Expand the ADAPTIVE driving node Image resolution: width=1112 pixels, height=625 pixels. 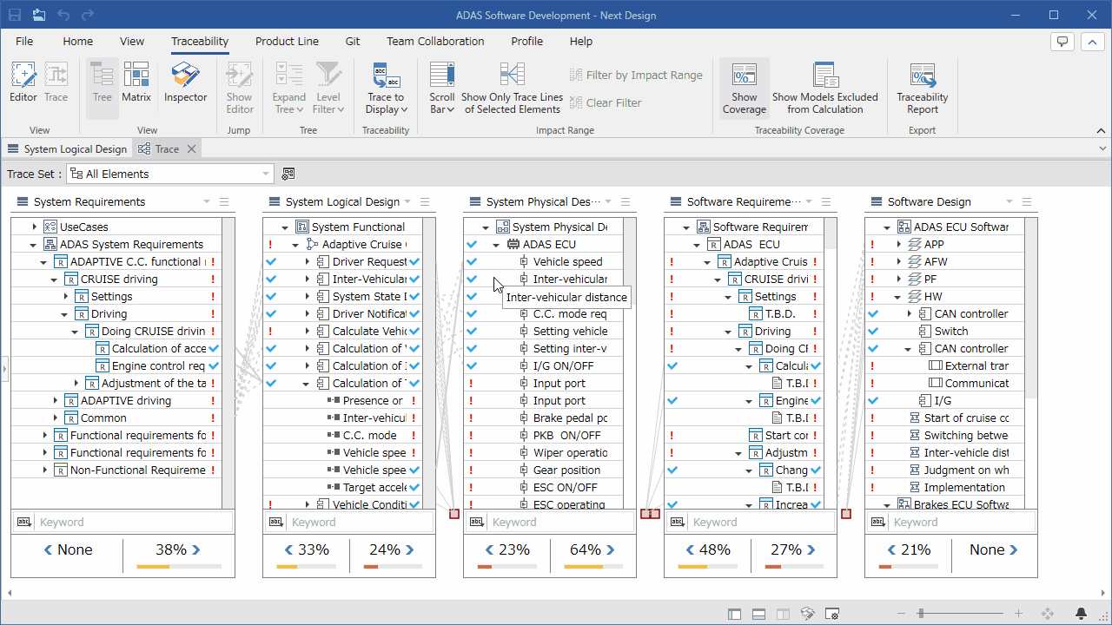click(55, 401)
